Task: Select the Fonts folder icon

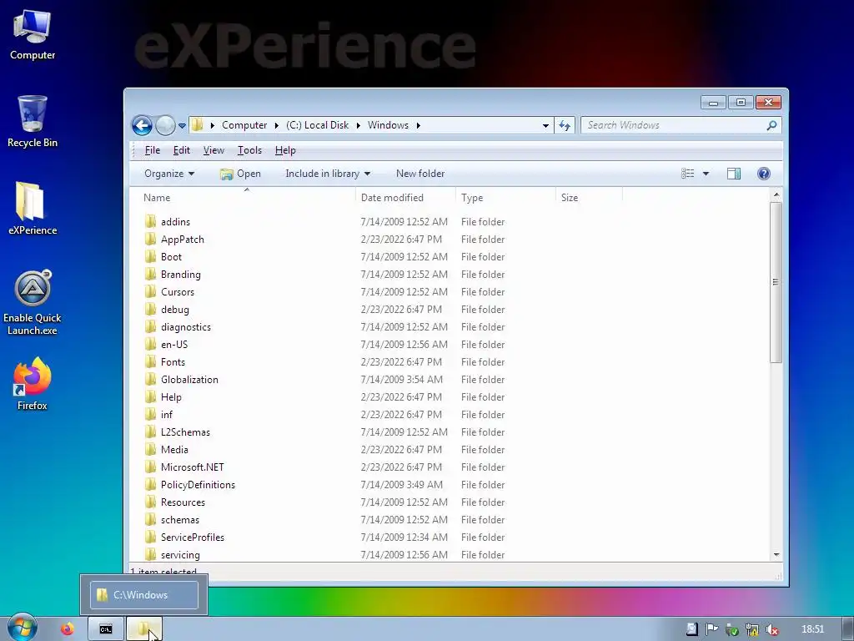Action: [151, 361]
